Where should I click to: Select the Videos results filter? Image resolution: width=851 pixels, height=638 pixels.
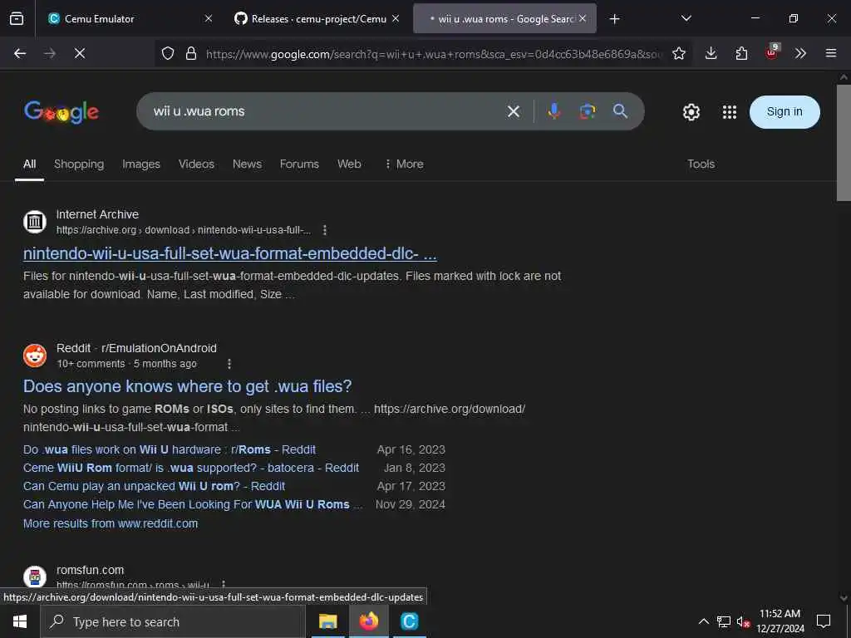(196, 164)
